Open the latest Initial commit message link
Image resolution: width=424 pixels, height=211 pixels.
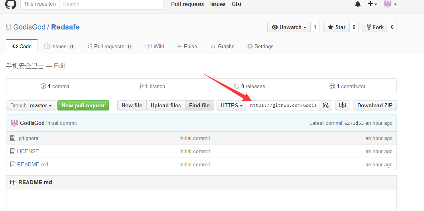click(62, 123)
